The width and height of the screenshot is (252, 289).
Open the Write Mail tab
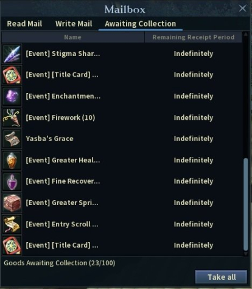point(74,24)
